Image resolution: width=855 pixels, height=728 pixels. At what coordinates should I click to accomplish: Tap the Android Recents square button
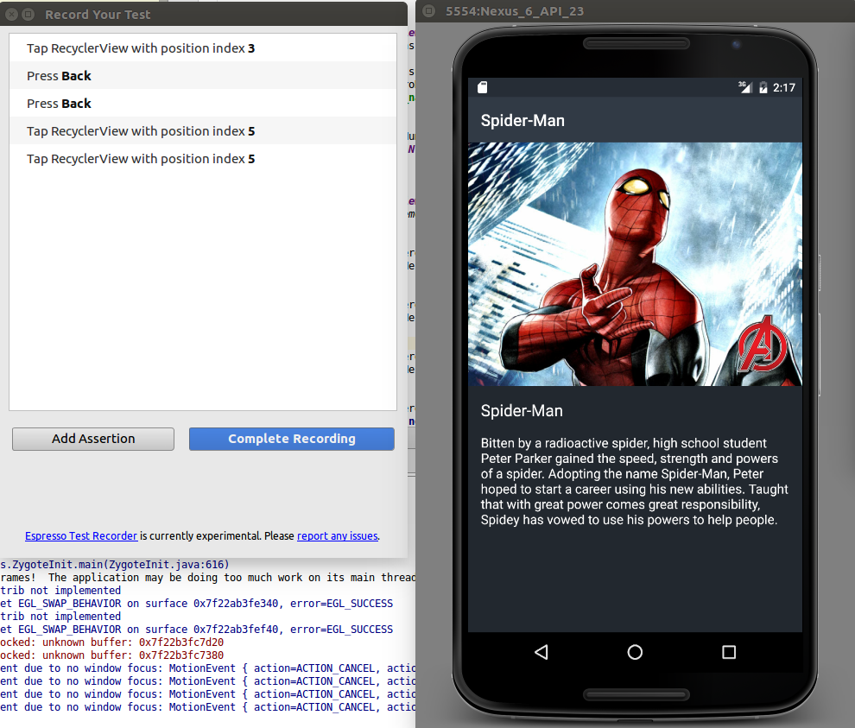click(729, 652)
